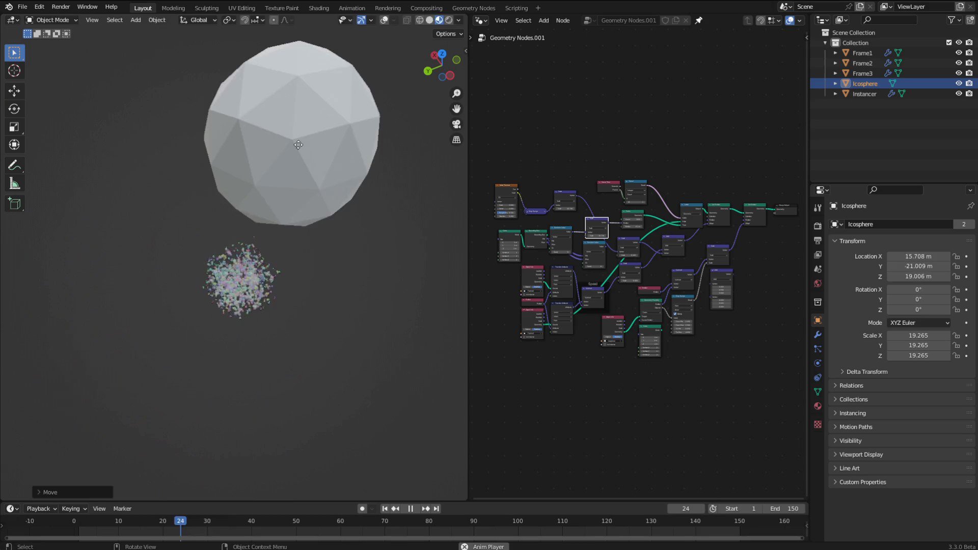This screenshot has height=550, width=978.
Task: Activate the Annotate pencil tool
Action: click(14, 166)
